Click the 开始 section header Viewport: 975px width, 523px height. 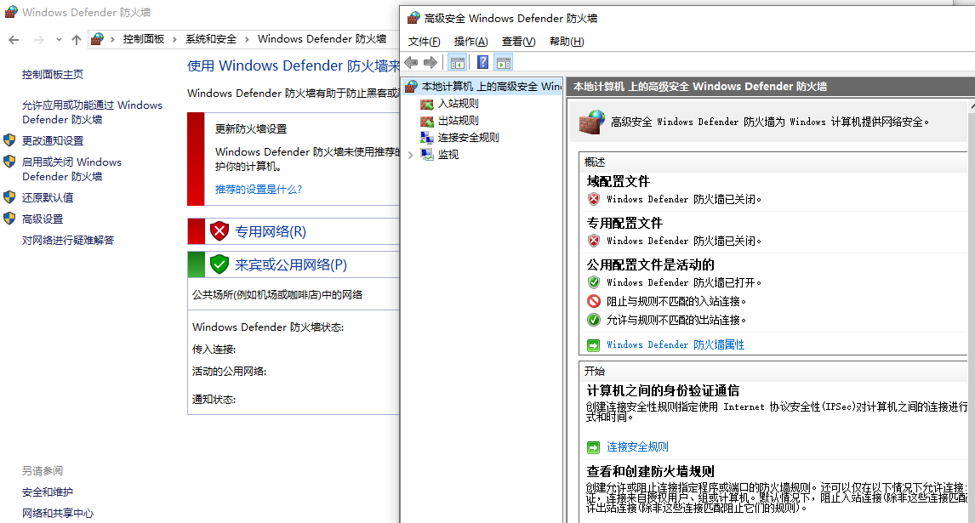(595, 372)
